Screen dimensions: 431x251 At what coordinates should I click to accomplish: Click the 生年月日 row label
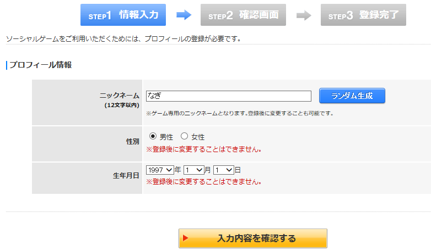(126, 176)
